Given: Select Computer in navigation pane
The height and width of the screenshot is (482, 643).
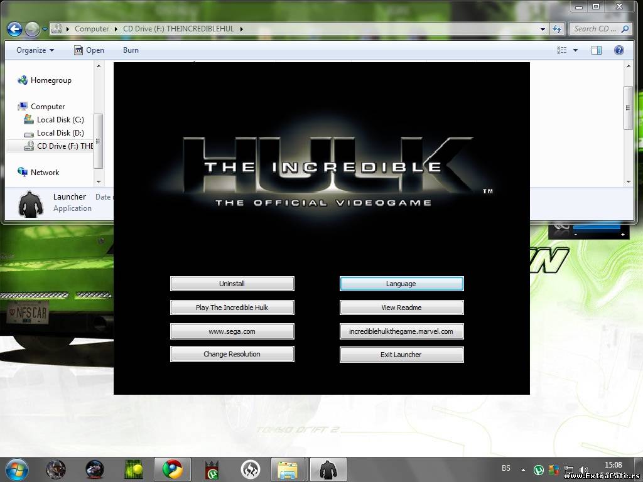Looking at the screenshot, I should point(41,107).
